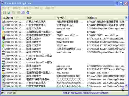Click the icon of the notepad.exe row

3,28
